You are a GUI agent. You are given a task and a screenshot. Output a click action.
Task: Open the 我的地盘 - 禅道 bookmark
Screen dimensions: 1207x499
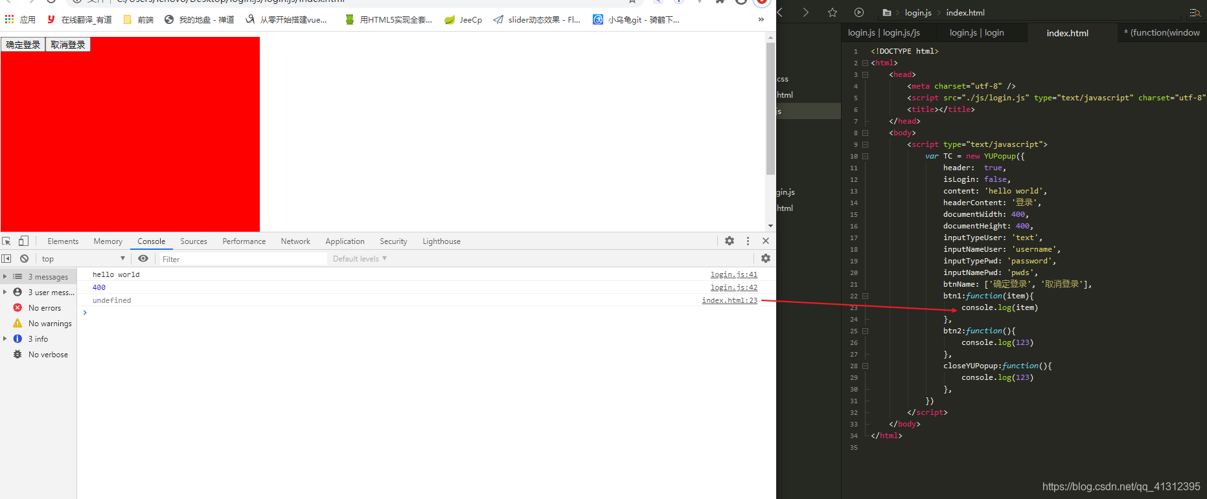pos(200,19)
